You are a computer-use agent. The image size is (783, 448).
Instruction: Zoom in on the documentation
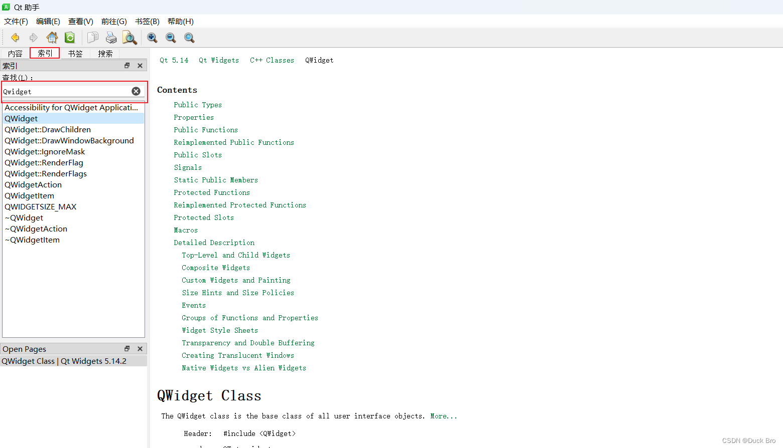(x=152, y=38)
